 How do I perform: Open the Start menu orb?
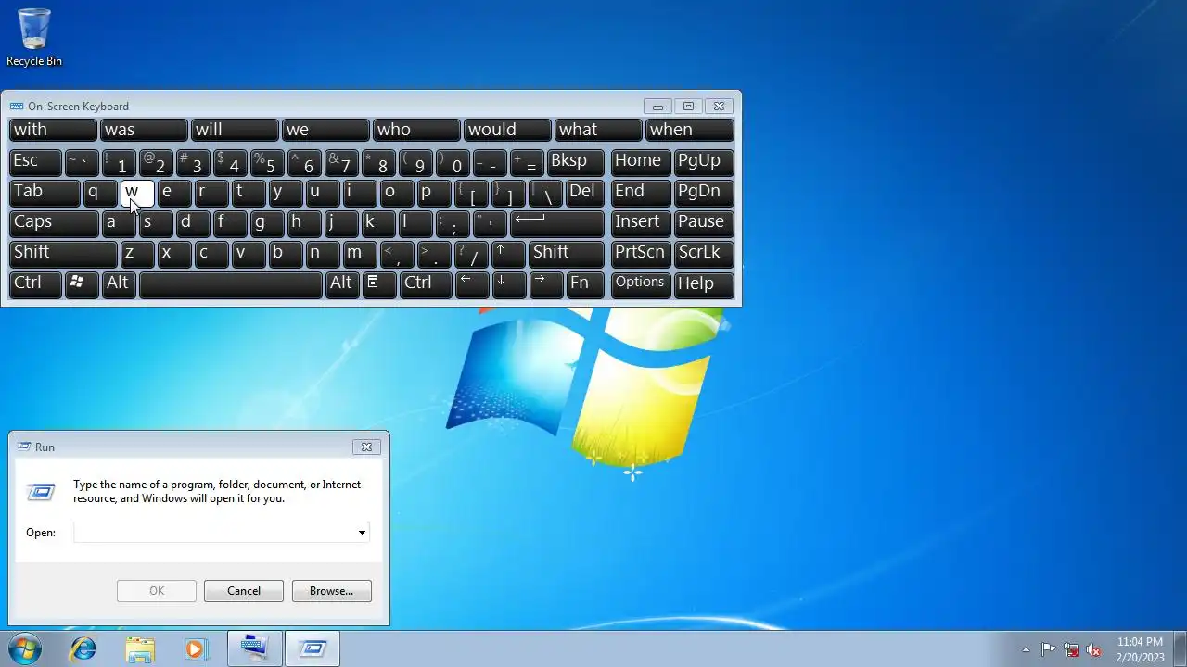pyautogui.click(x=24, y=649)
